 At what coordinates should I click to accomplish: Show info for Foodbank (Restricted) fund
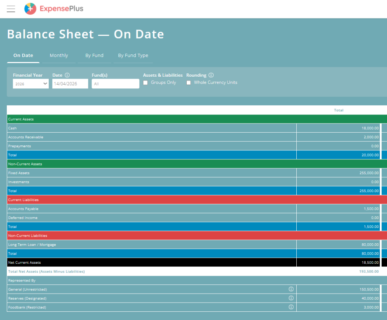point(291,307)
